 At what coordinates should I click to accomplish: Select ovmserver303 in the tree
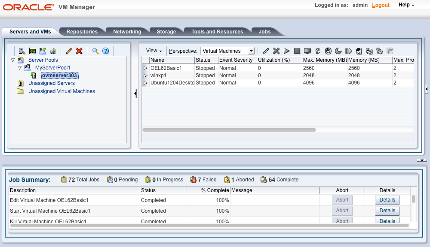click(59, 75)
